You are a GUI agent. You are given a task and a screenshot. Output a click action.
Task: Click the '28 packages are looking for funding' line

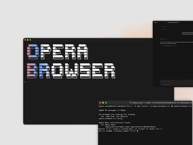[x=117, y=114]
